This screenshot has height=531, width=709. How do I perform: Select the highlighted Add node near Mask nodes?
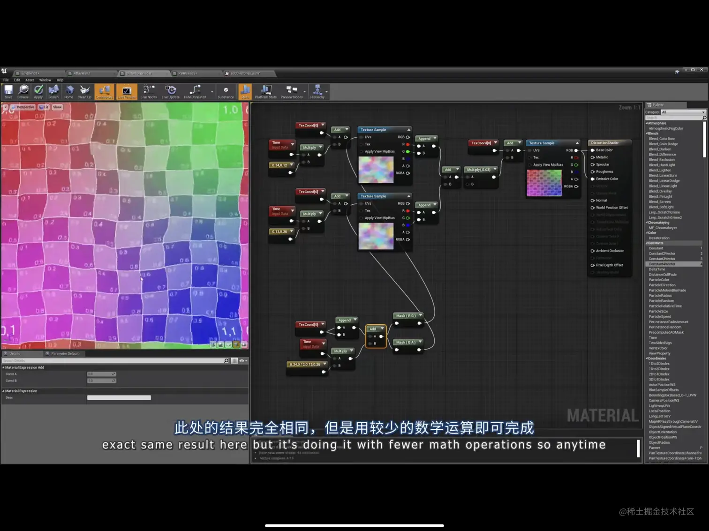[x=376, y=337]
